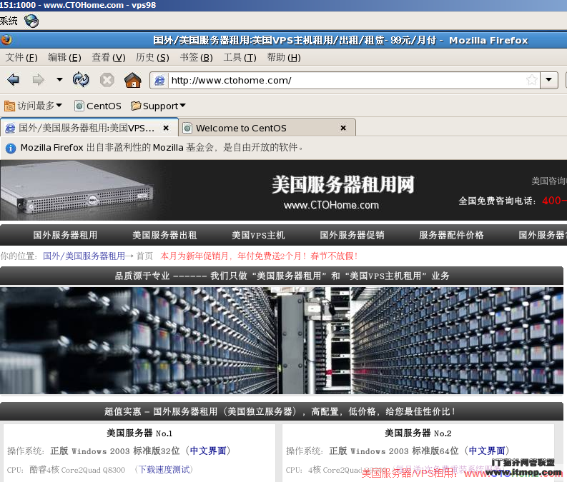Open the 国外服务器租用 navigation item
The height and width of the screenshot is (482, 567).
tap(65, 235)
